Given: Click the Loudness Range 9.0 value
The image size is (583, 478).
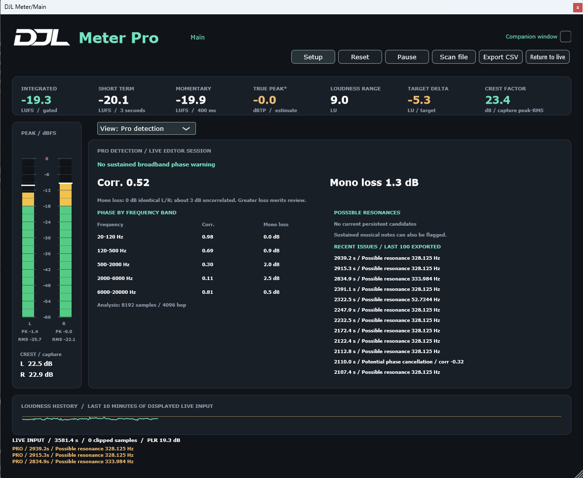Looking at the screenshot, I should pyautogui.click(x=339, y=100).
